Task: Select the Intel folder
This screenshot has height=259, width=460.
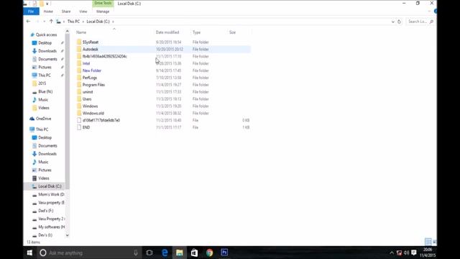Action: point(86,63)
